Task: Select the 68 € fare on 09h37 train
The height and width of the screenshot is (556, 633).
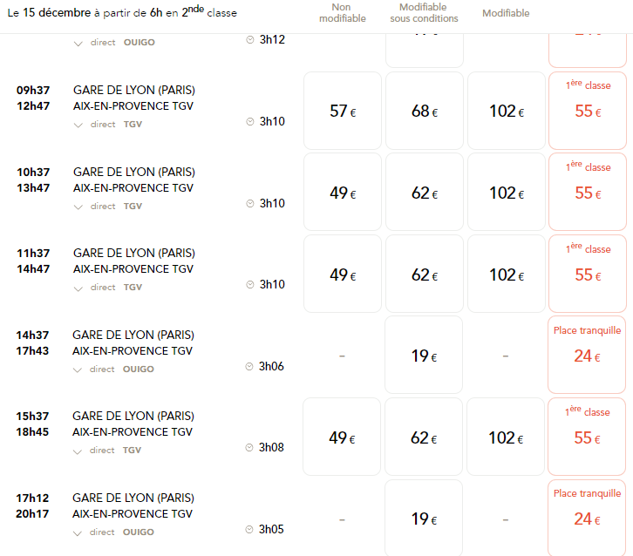Action: click(425, 111)
